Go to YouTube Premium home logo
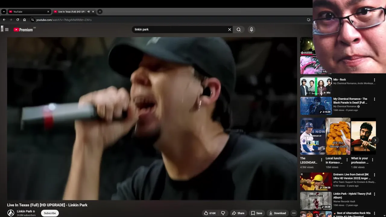 click(23, 30)
